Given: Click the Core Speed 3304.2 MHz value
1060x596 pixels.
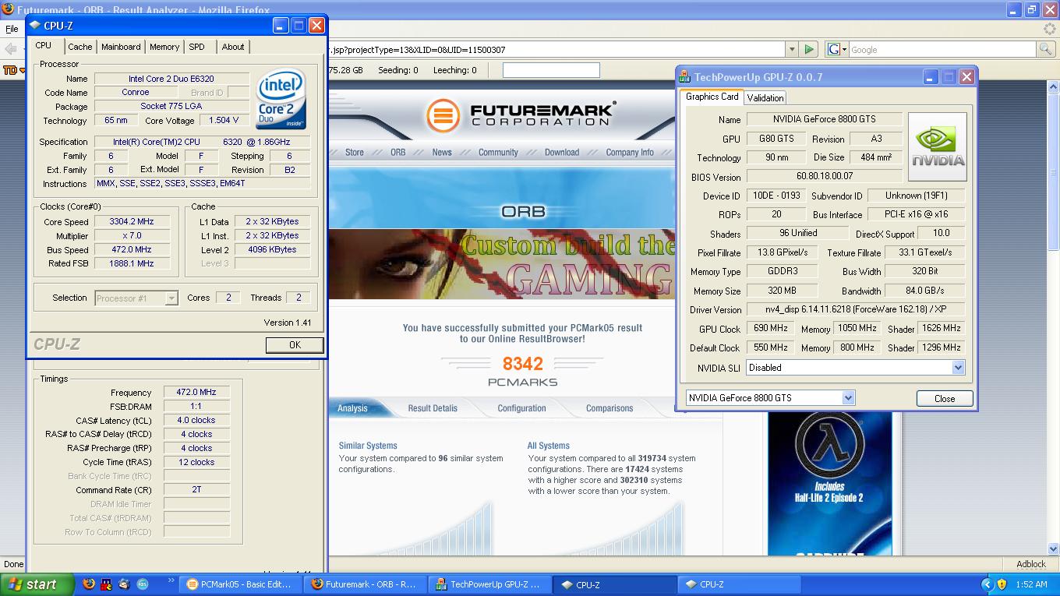Looking at the screenshot, I should tap(132, 222).
